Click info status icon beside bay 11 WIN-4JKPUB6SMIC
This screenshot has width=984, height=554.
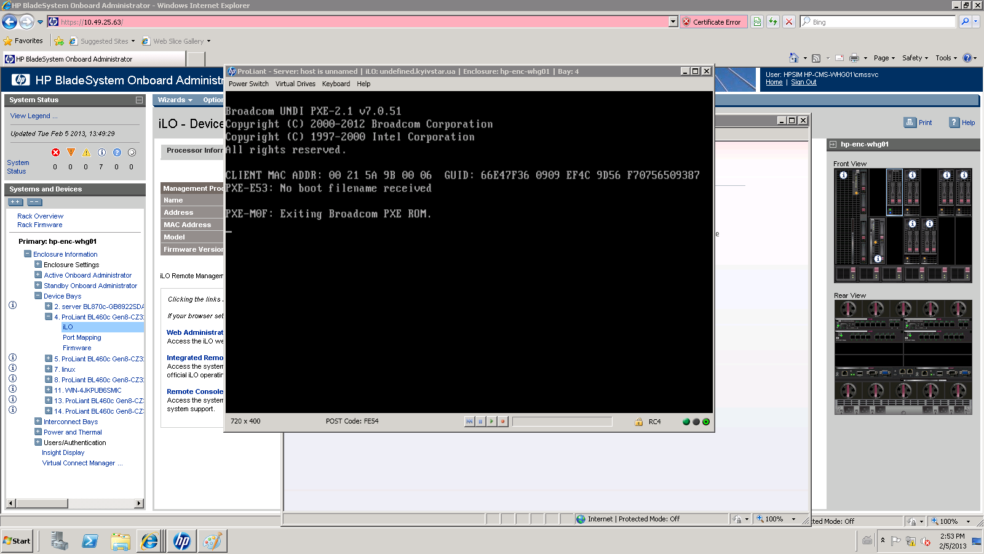click(12, 389)
